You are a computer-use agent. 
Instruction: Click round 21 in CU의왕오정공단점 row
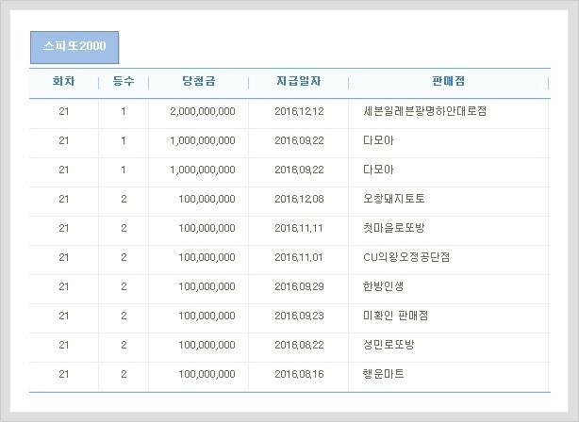[x=64, y=257]
